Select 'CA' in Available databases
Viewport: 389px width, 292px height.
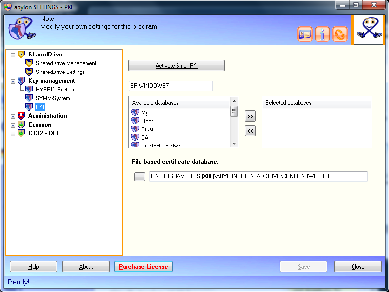coord(145,137)
